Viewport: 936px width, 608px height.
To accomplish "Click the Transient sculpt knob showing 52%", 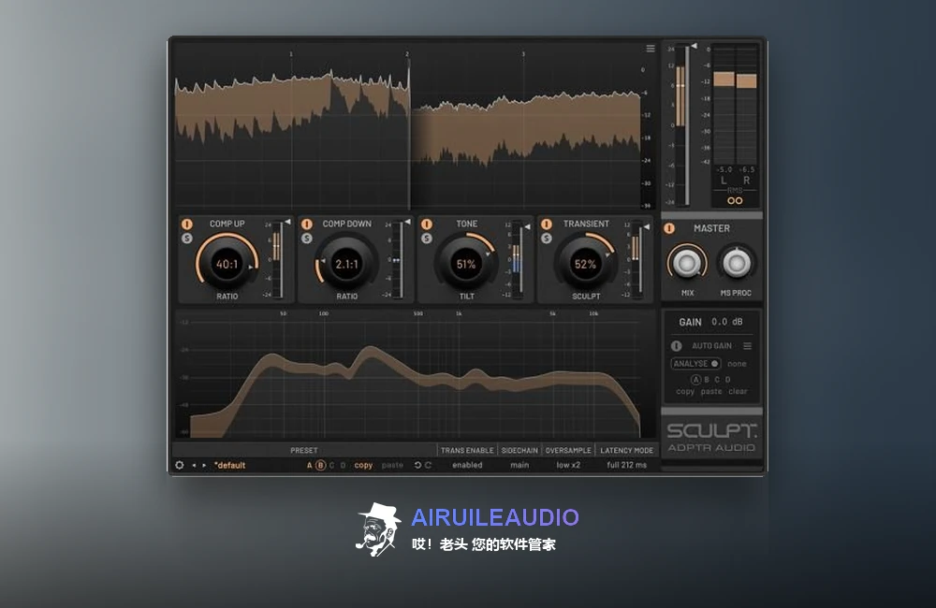I will coord(586,264).
